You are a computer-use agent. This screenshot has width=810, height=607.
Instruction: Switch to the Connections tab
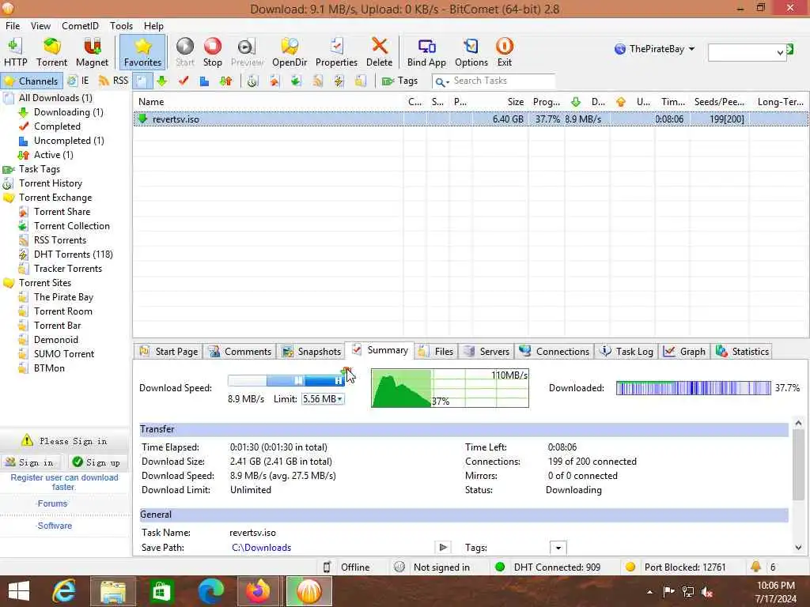click(555, 352)
